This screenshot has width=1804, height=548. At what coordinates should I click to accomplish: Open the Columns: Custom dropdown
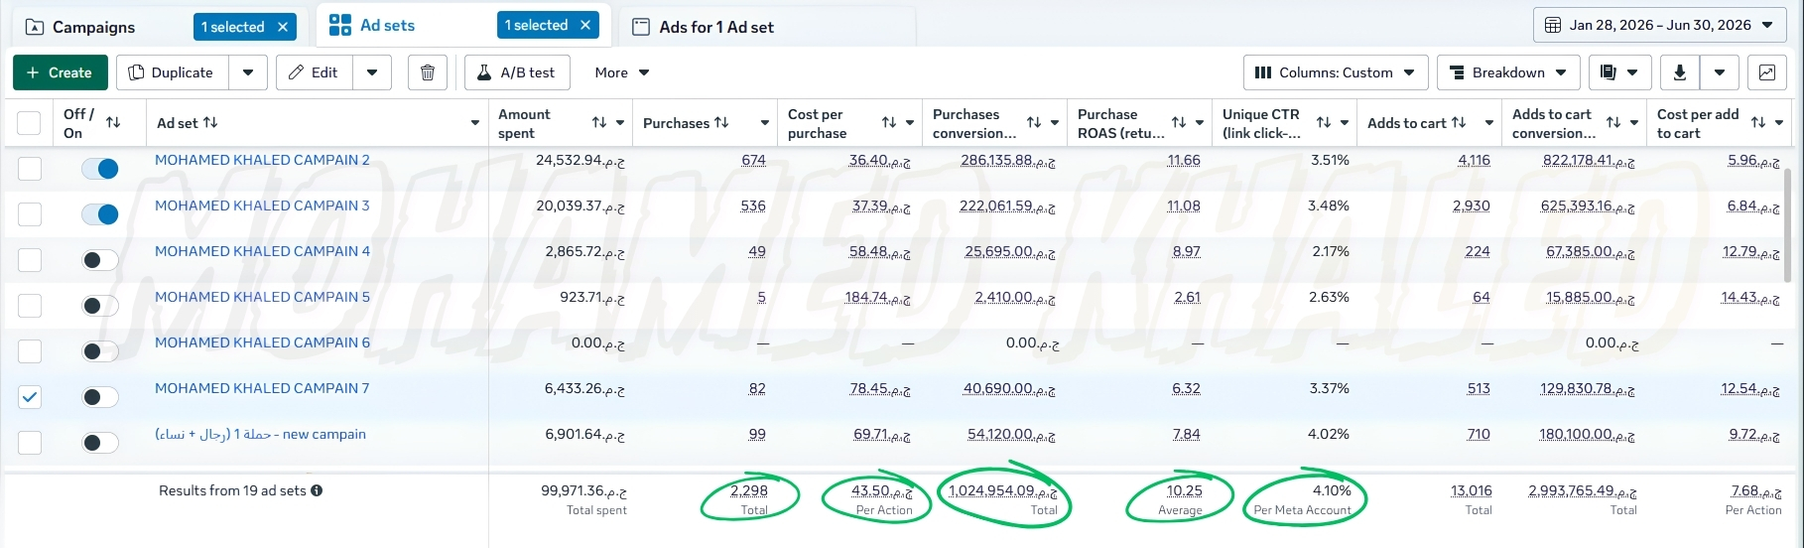(x=1336, y=72)
